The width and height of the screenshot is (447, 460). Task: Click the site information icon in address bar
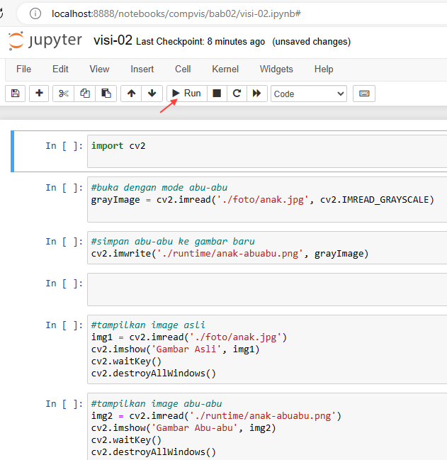(35, 13)
